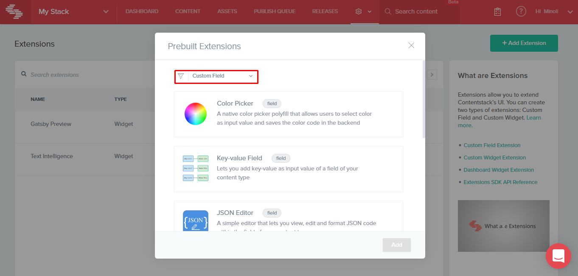Viewport: 578px width, 276px height.
Task: Click the Contentstack logo icon
Action: [x=15, y=11]
